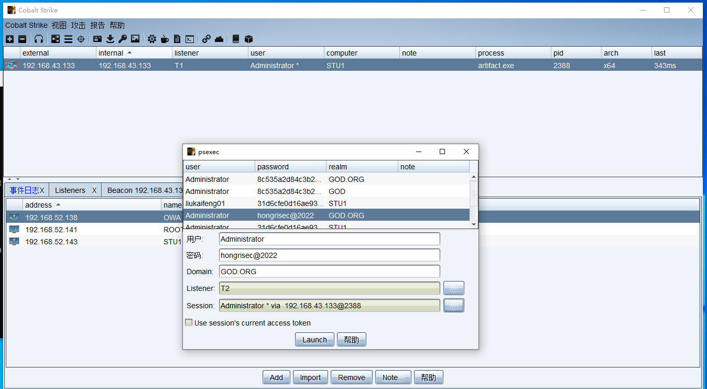Click the Note... button

pos(393,377)
